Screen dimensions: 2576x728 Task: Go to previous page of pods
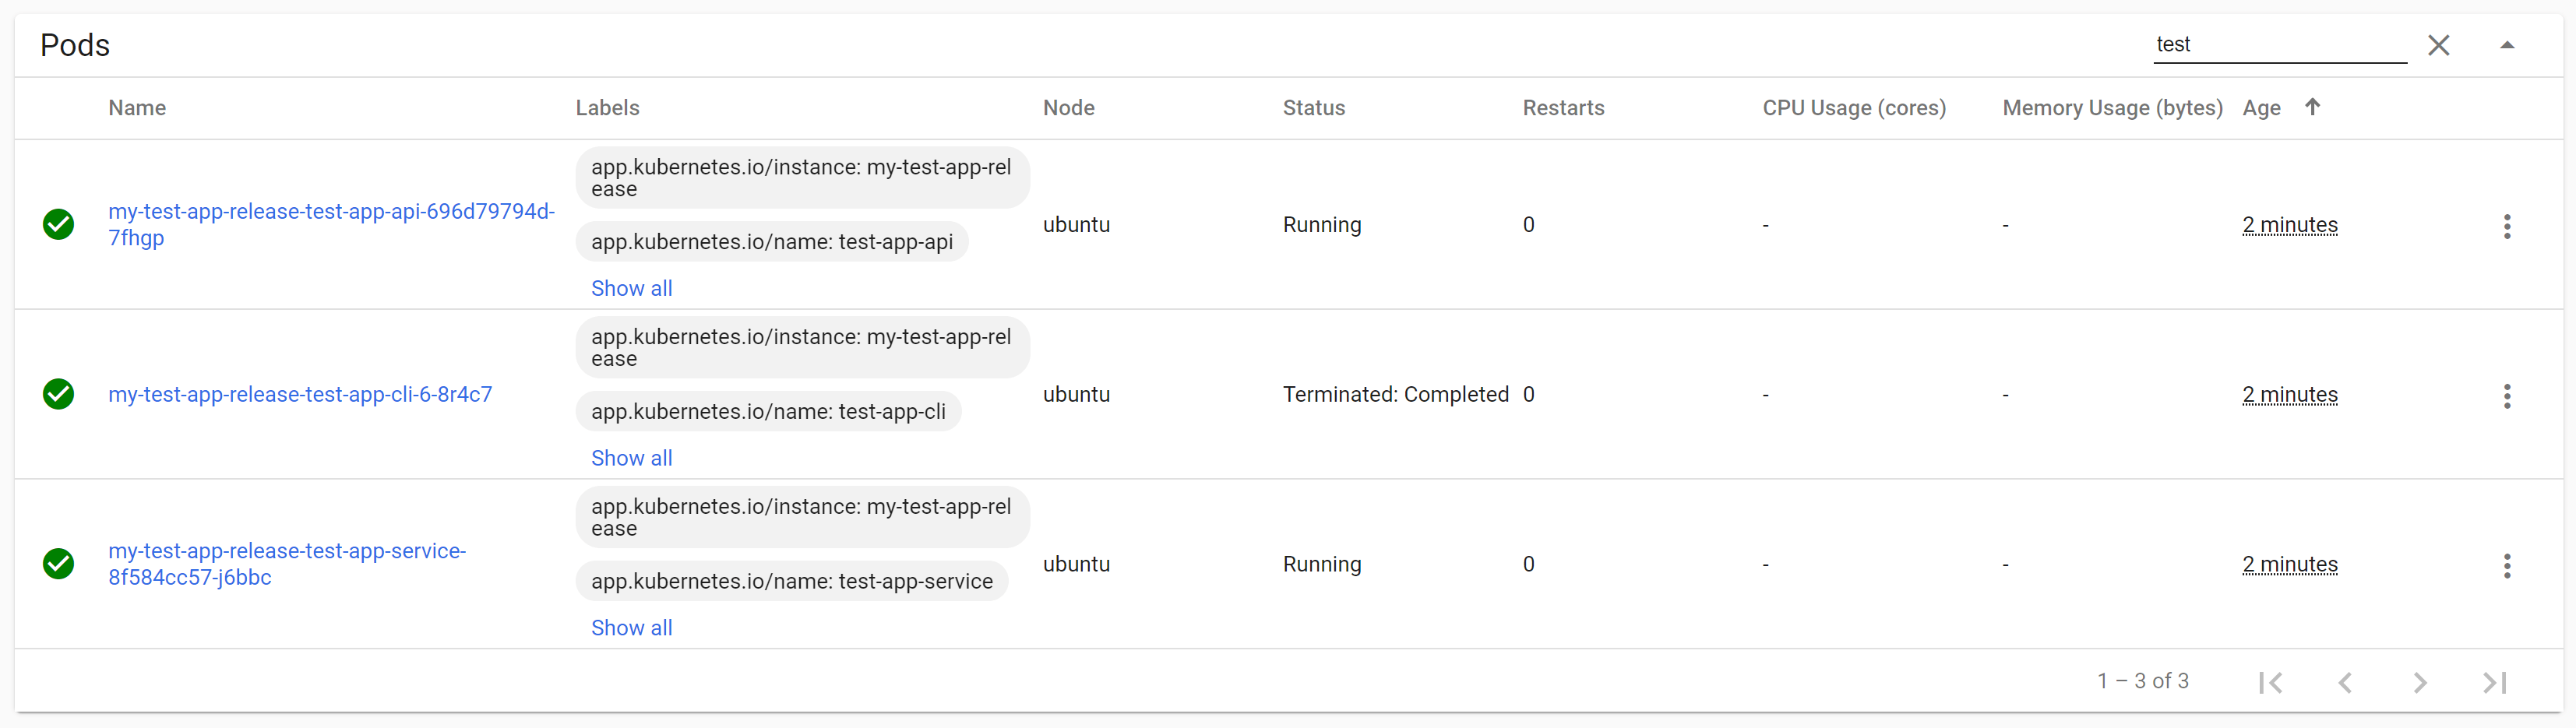click(x=2345, y=682)
